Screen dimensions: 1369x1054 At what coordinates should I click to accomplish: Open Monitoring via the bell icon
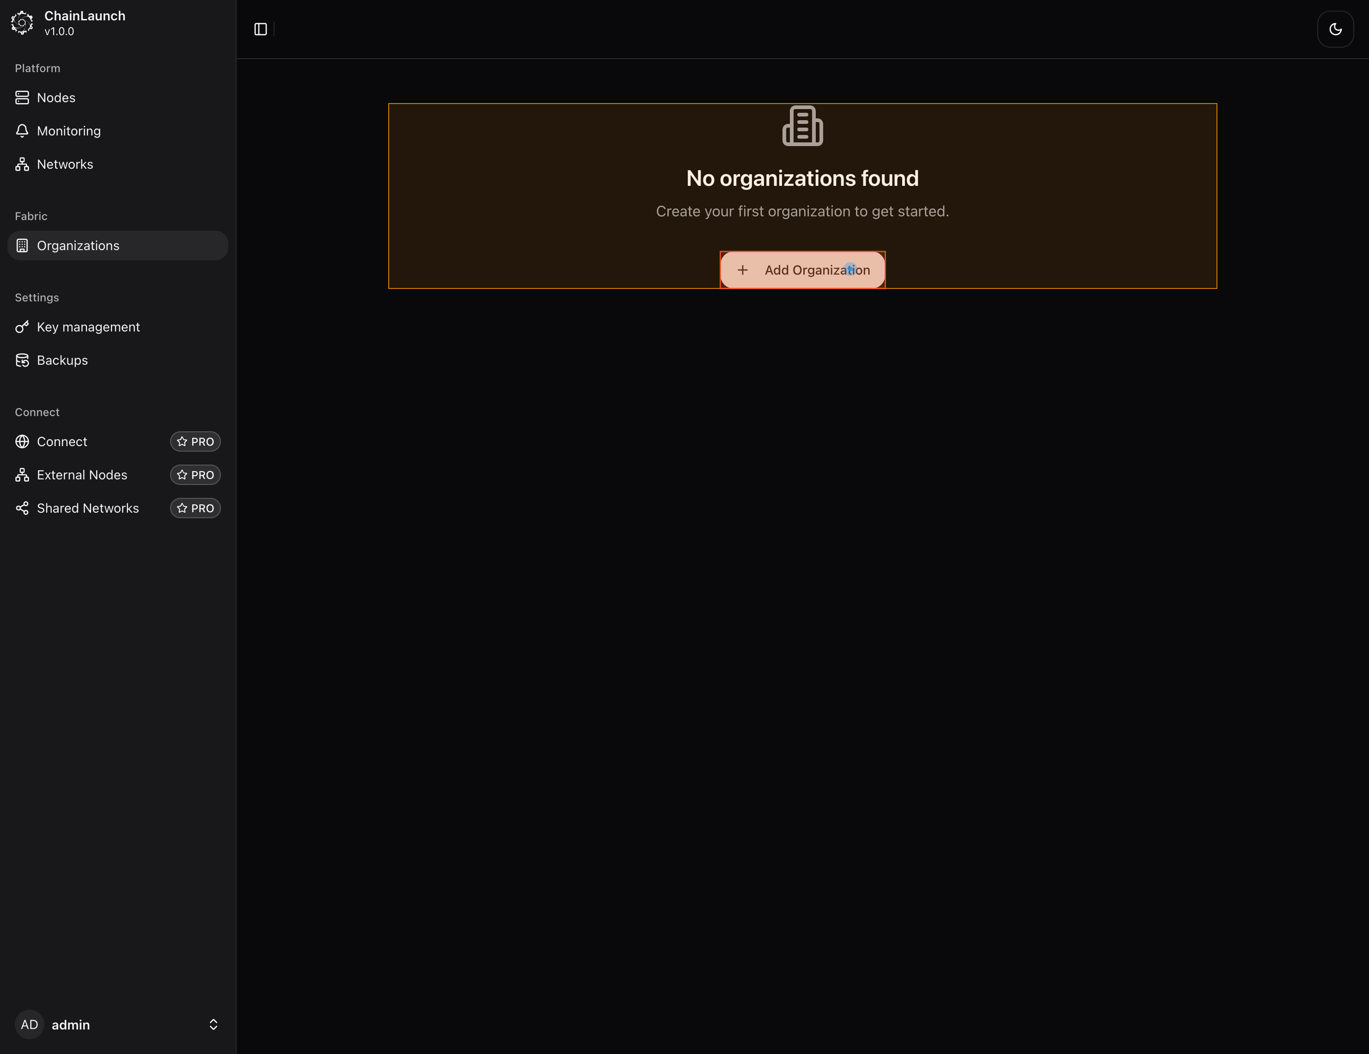[x=23, y=130]
